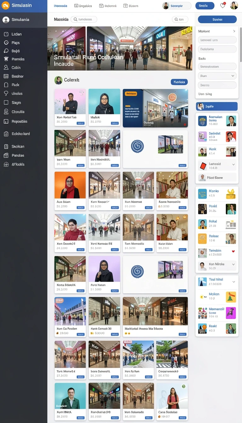Click the Iumcleas search field
Viewport: 242px width, 423px height.
[84, 20]
